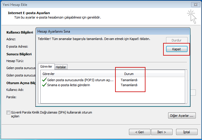Click the wizard cursor icon in header
Screen dimensions: 202x140
(x=192, y=16)
